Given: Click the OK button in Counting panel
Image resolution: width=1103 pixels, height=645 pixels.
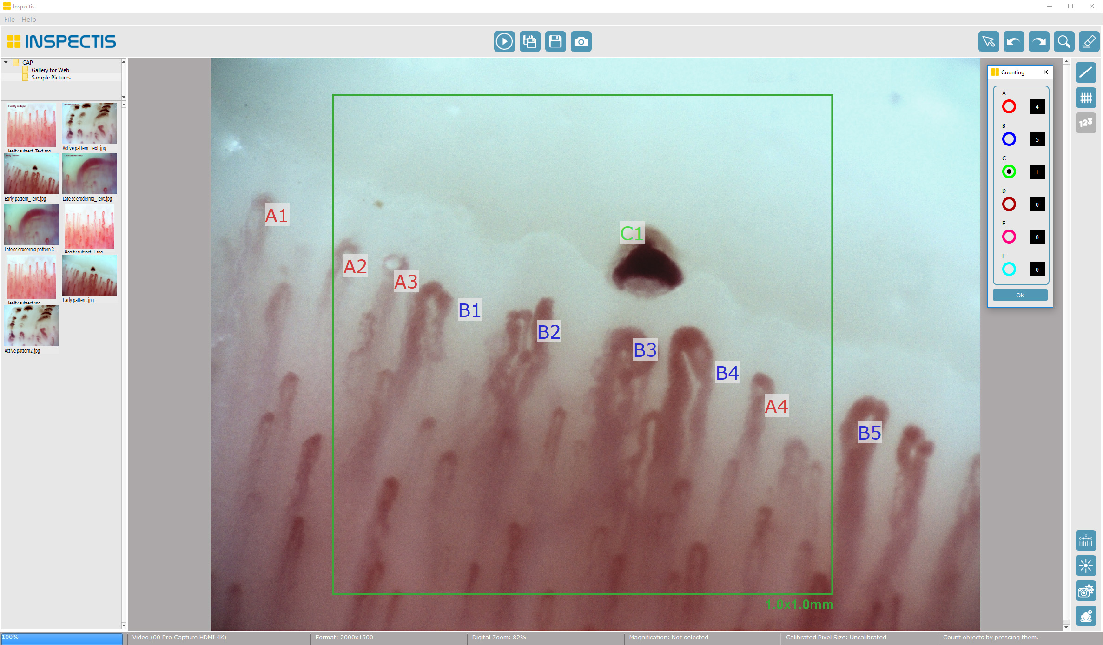Looking at the screenshot, I should [x=1020, y=295].
